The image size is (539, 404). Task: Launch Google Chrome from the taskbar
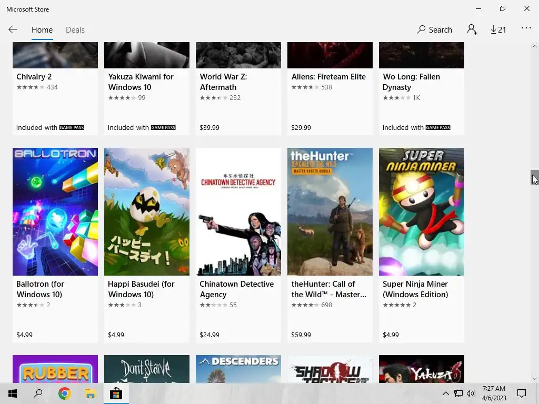(64, 393)
